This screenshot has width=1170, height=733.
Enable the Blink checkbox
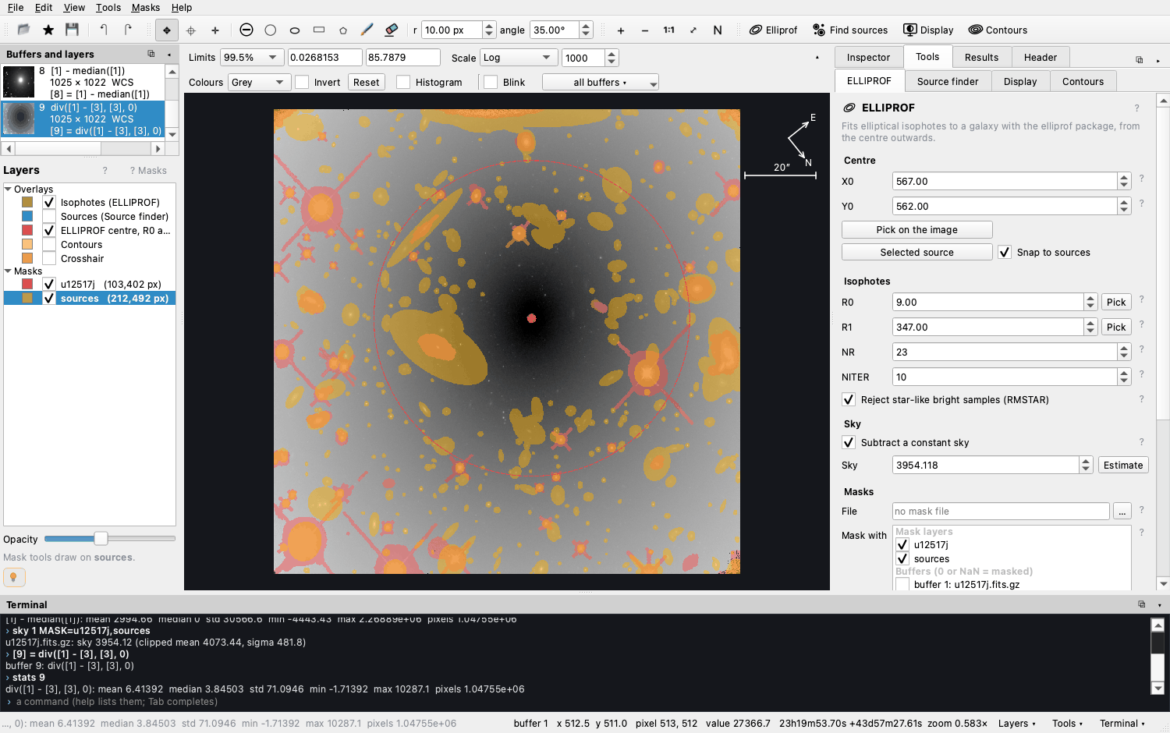click(491, 82)
